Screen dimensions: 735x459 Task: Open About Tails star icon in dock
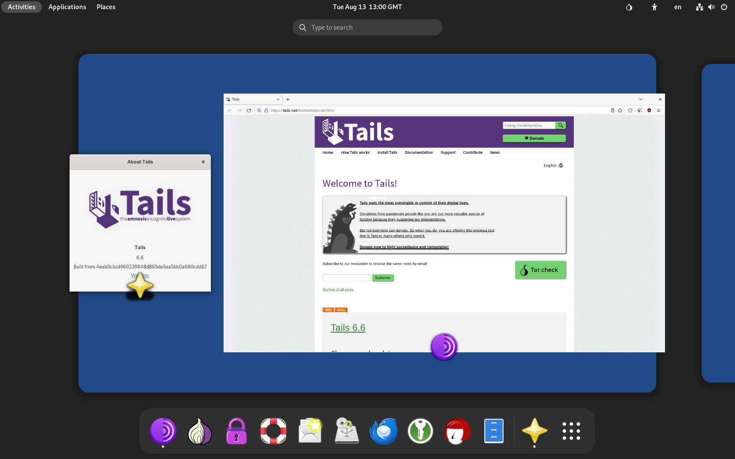pyautogui.click(x=534, y=431)
